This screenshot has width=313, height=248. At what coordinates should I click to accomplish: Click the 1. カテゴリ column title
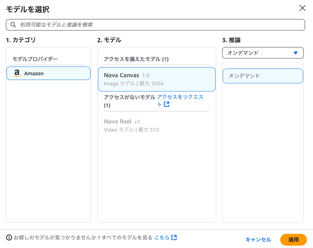pyautogui.click(x=21, y=40)
